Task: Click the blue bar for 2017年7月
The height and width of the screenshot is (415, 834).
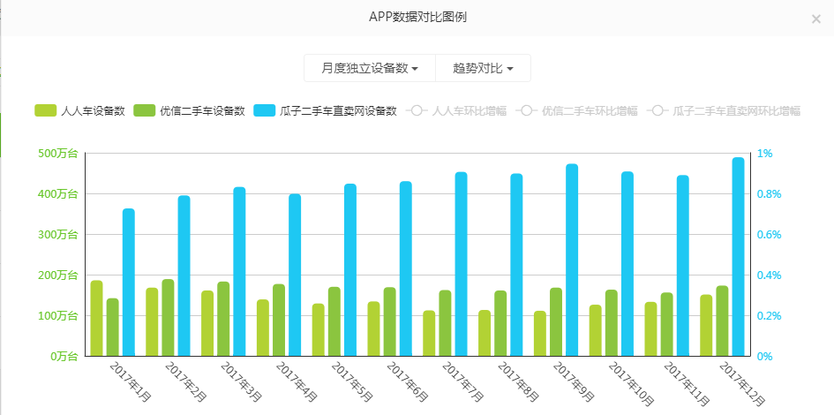Action: click(462, 264)
